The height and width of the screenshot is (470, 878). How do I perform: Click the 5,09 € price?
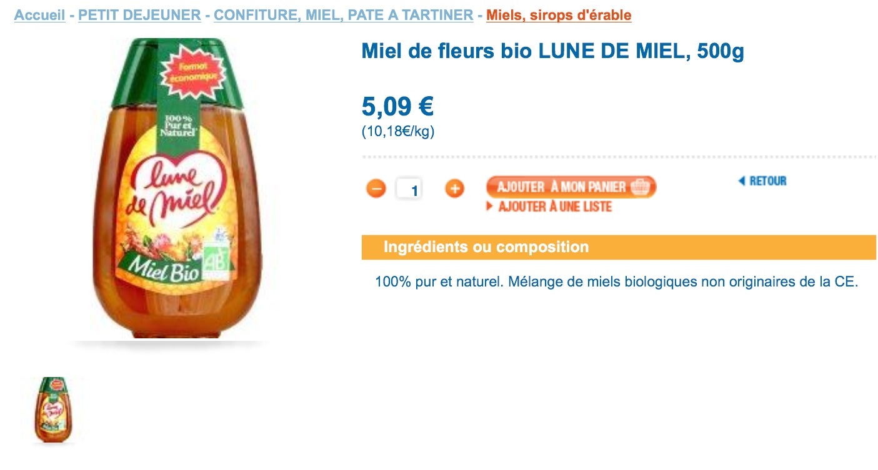coord(397,106)
